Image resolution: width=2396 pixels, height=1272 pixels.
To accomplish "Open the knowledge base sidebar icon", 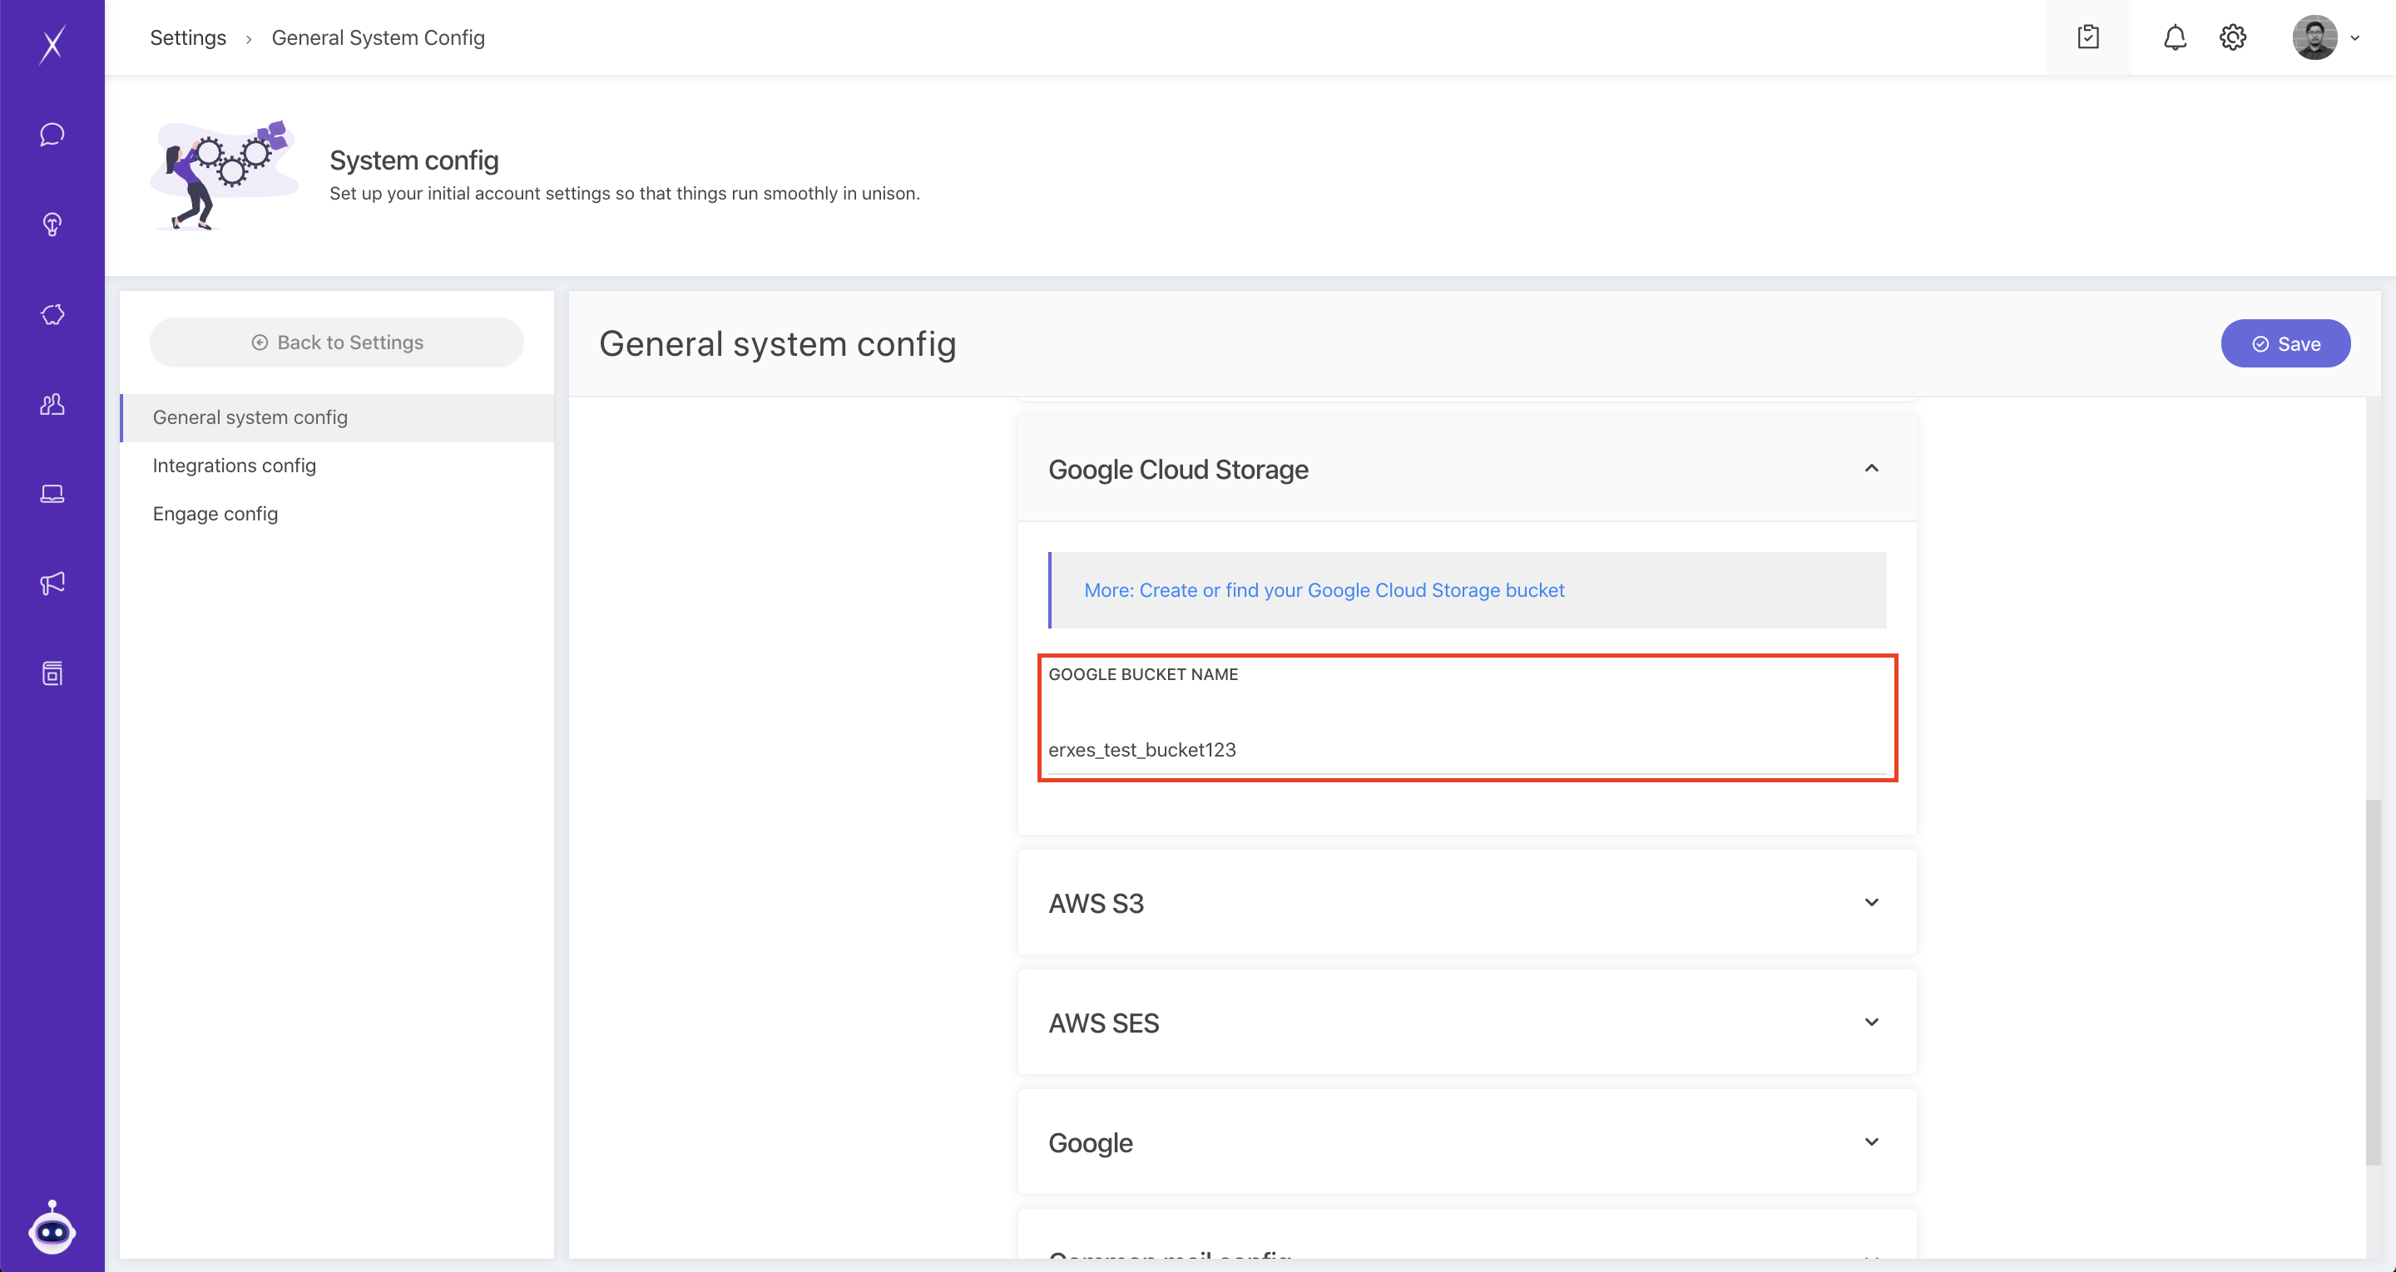I will pyautogui.click(x=52, y=673).
